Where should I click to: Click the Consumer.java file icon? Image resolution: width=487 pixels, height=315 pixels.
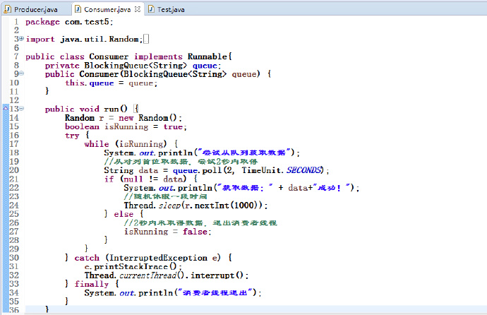[x=78, y=9]
